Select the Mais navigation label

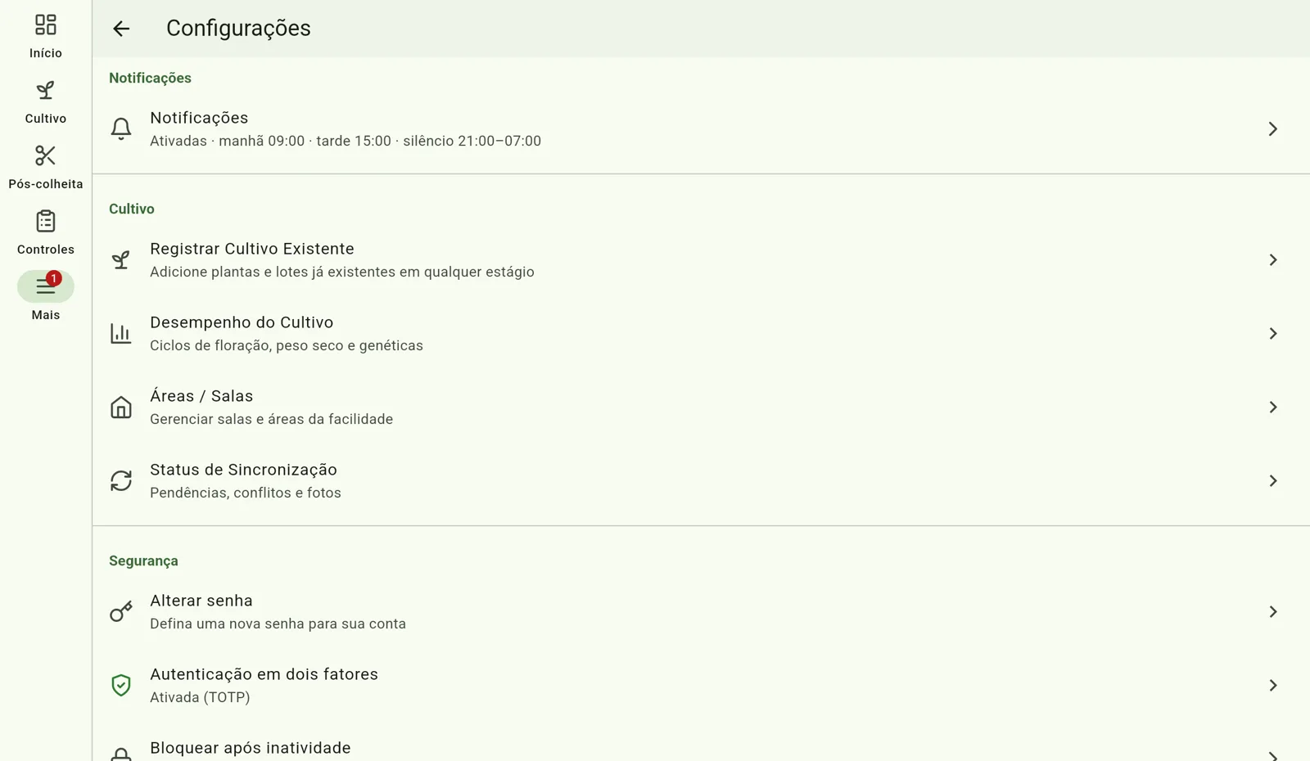pos(46,315)
